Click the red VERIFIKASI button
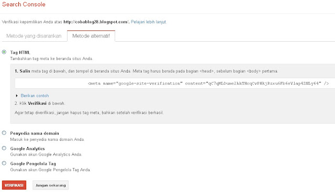 pyautogui.click(x=14, y=185)
